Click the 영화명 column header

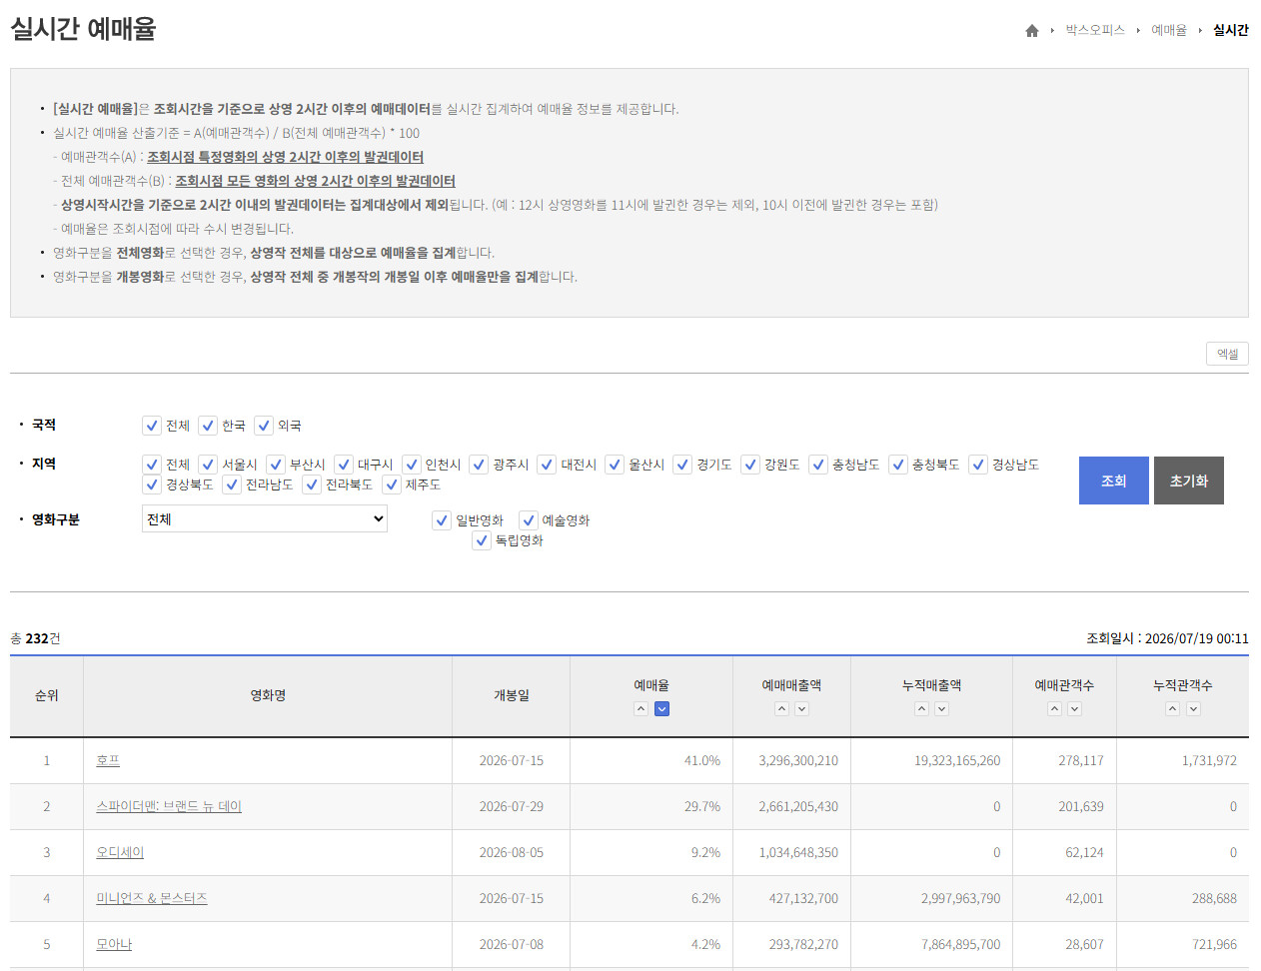tap(268, 696)
